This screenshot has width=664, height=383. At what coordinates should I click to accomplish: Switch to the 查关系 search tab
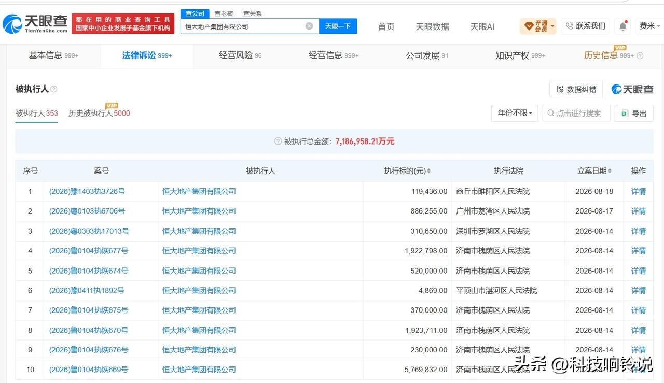coord(253,13)
